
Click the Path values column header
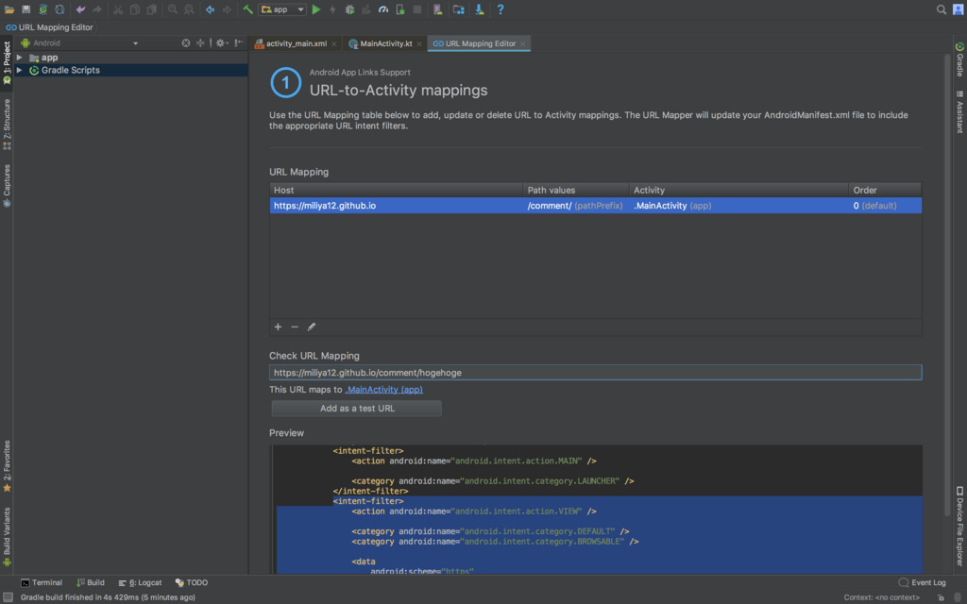[576, 190]
